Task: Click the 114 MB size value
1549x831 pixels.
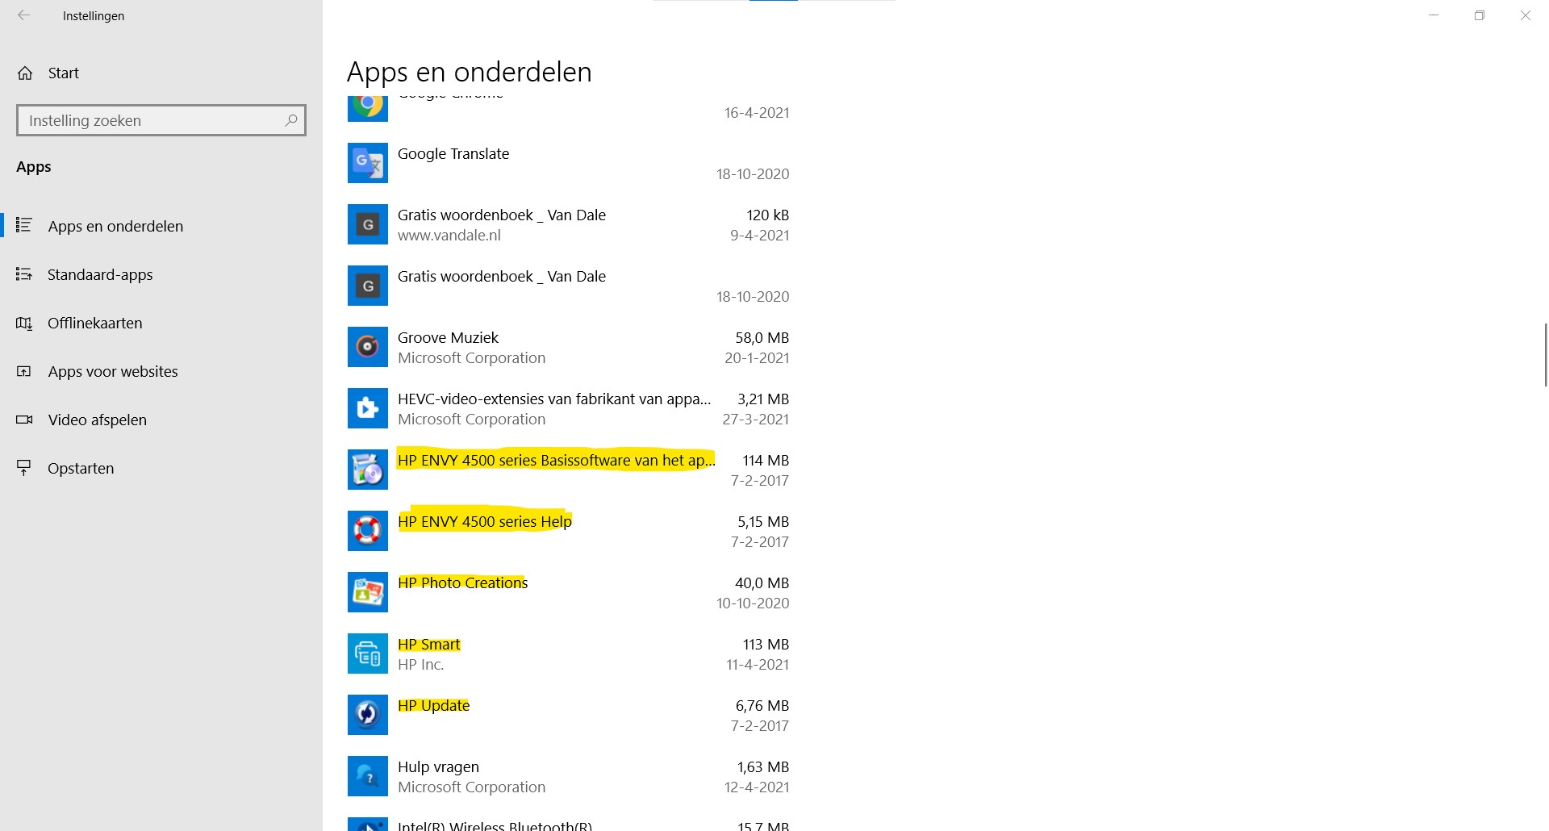Action: pyautogui.click(x=766, y=461)
